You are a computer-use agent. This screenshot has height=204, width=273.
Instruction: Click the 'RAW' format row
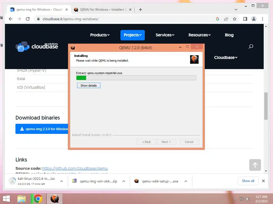(42, 79)
